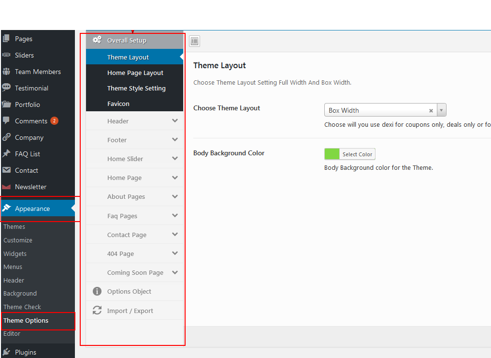
Task: Click the Plugins plug icon
Action: point(6,352)
